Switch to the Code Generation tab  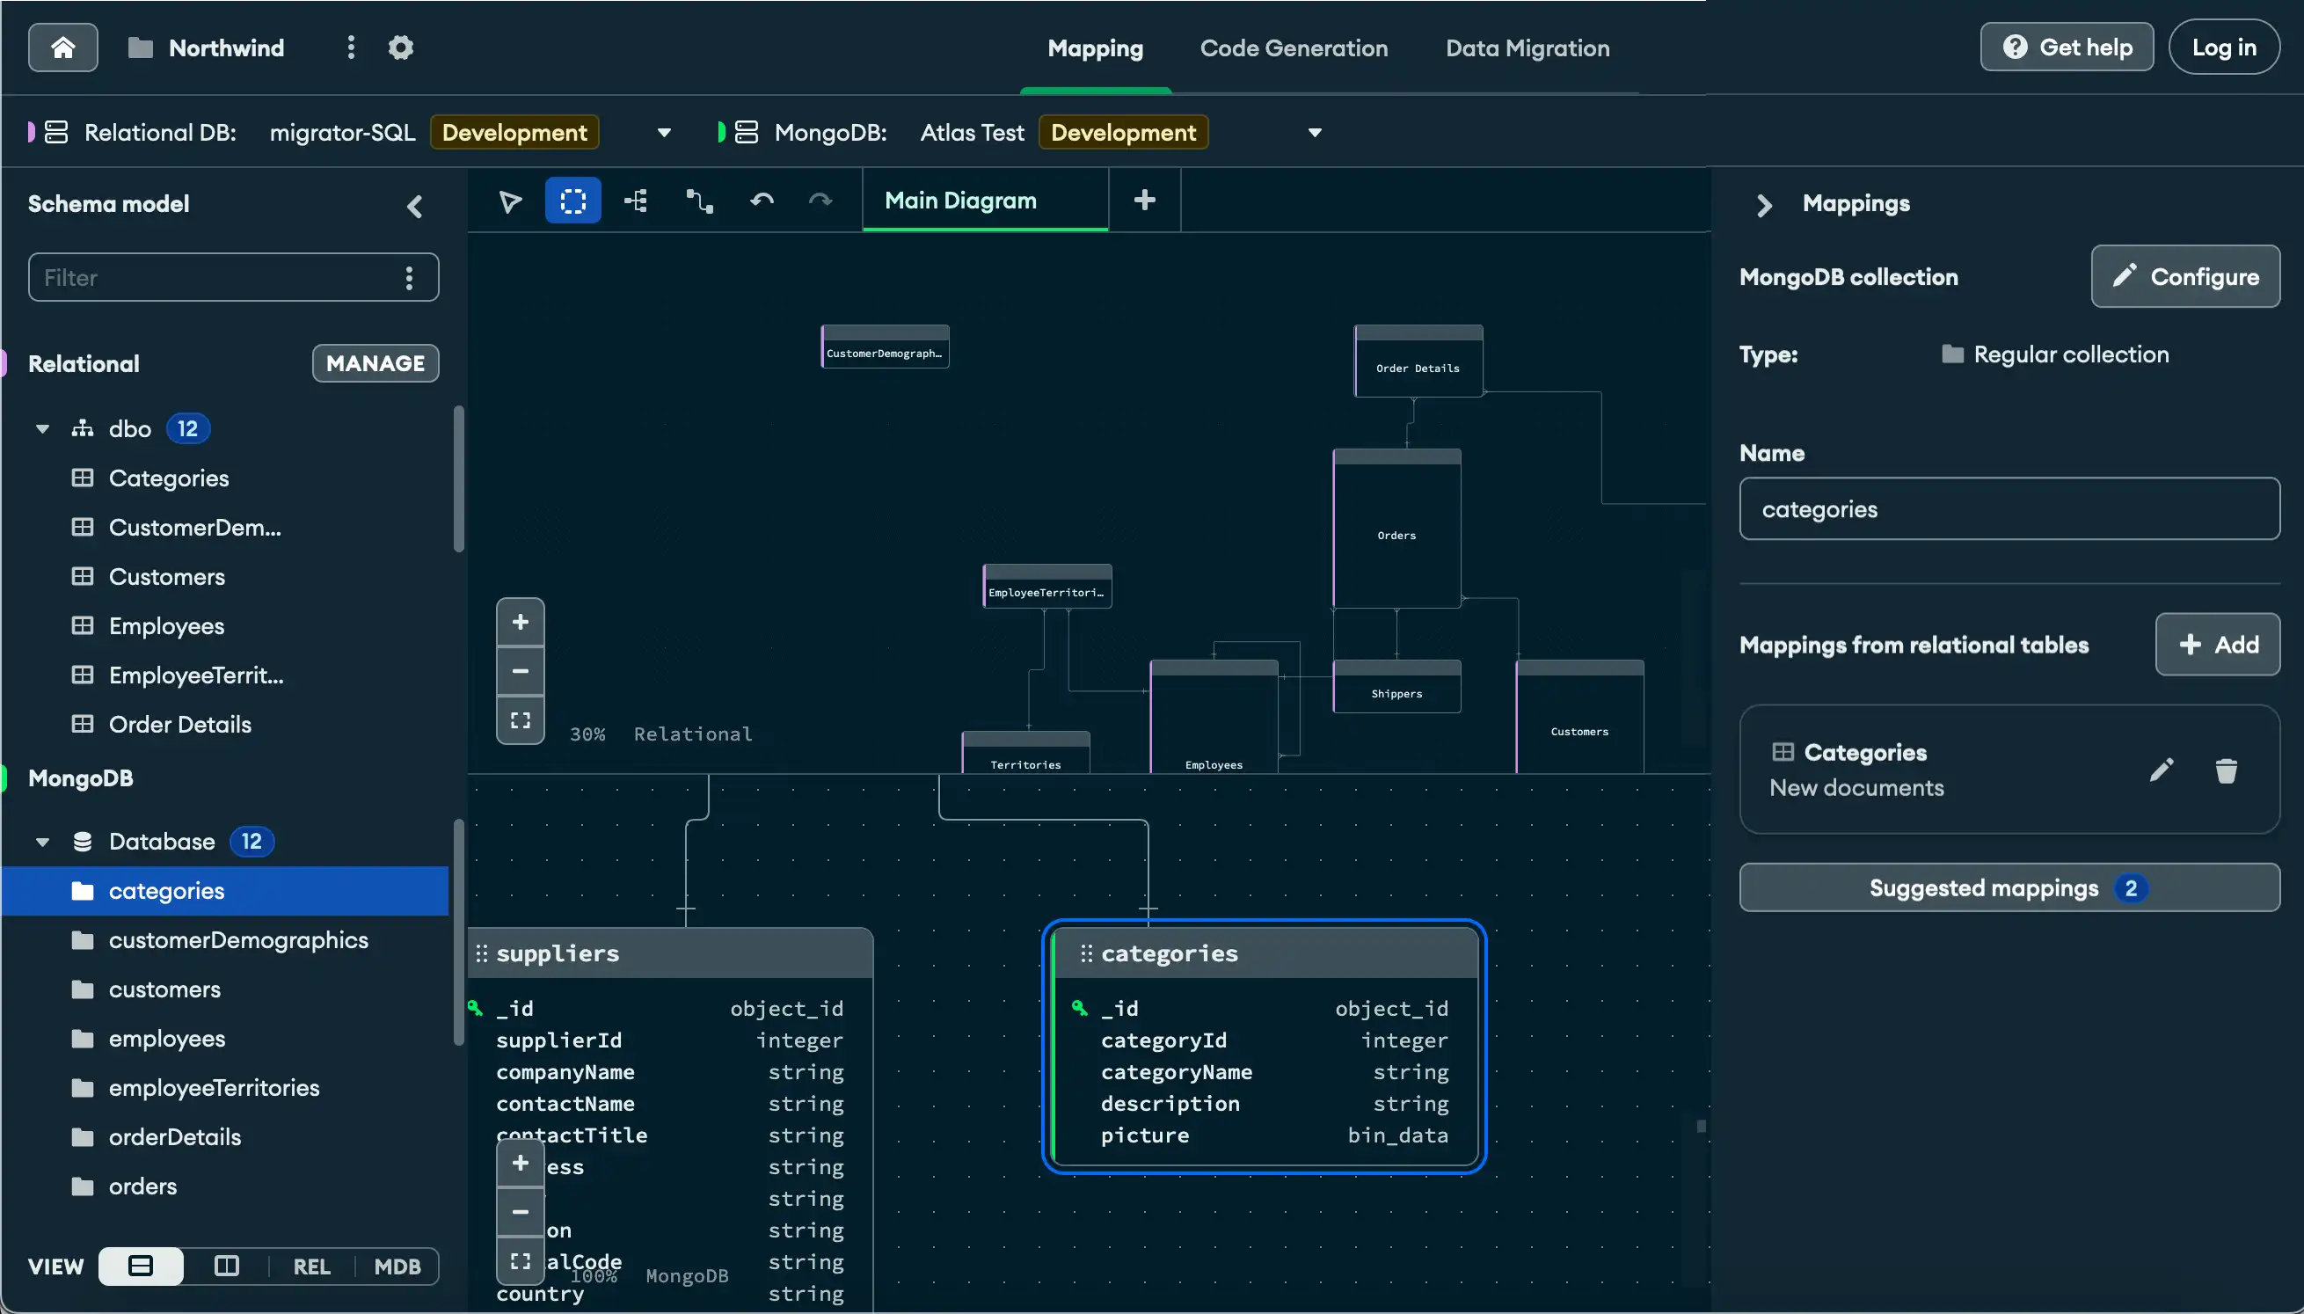[1293, 46]
